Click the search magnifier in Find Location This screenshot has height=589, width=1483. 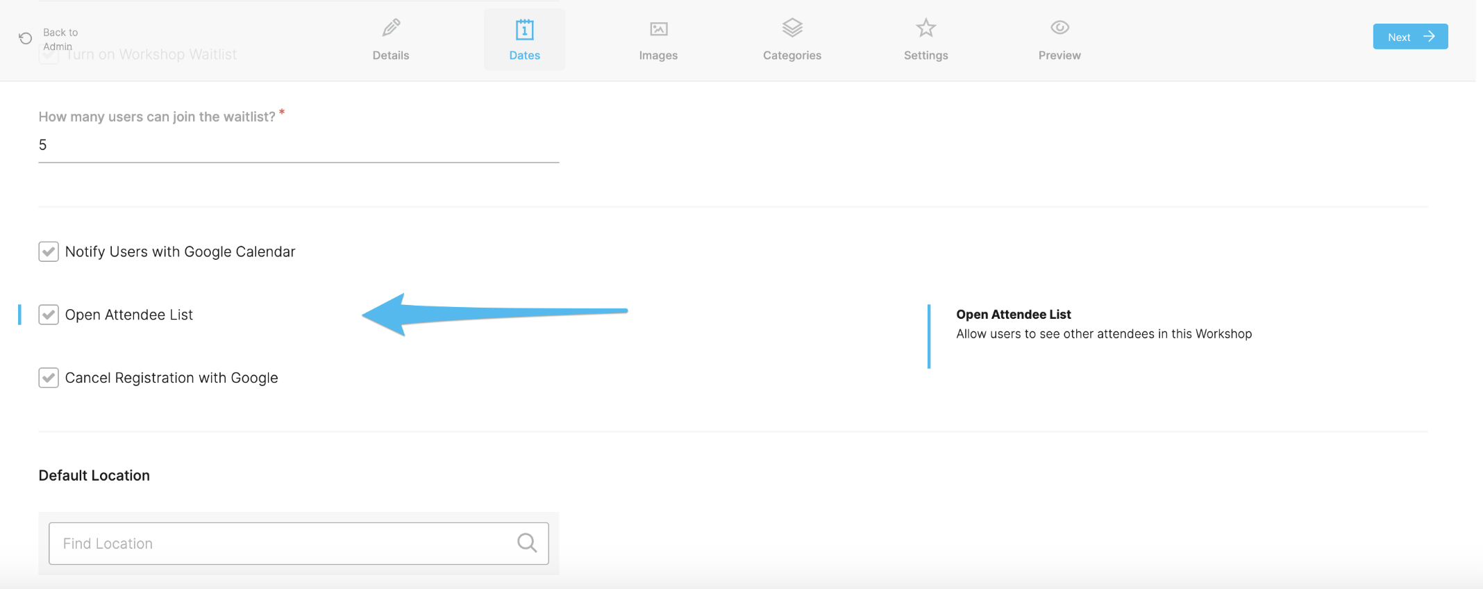point(527,542)
